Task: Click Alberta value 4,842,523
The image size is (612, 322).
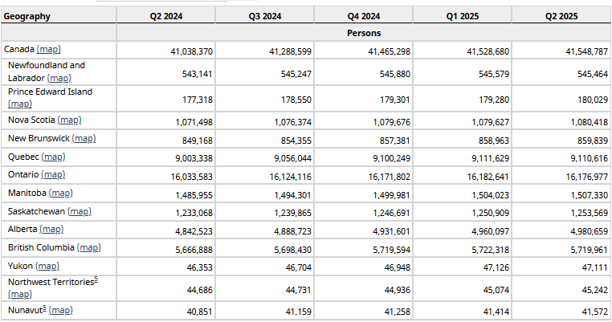Action: (194, 231)
